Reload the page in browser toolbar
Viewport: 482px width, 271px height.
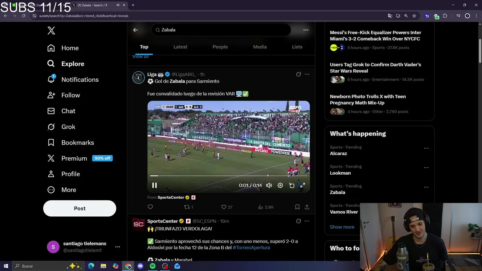pos(23,16)
